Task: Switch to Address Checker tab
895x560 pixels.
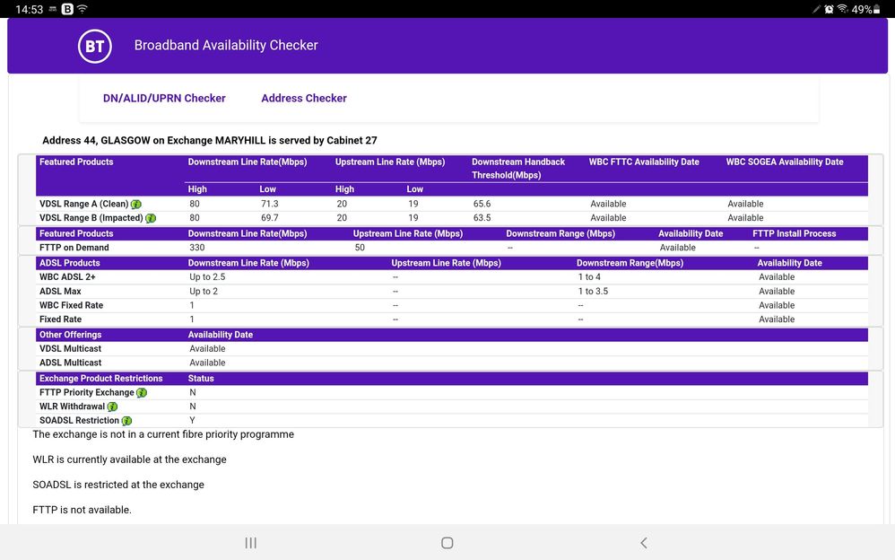Action: click(303, 99)
